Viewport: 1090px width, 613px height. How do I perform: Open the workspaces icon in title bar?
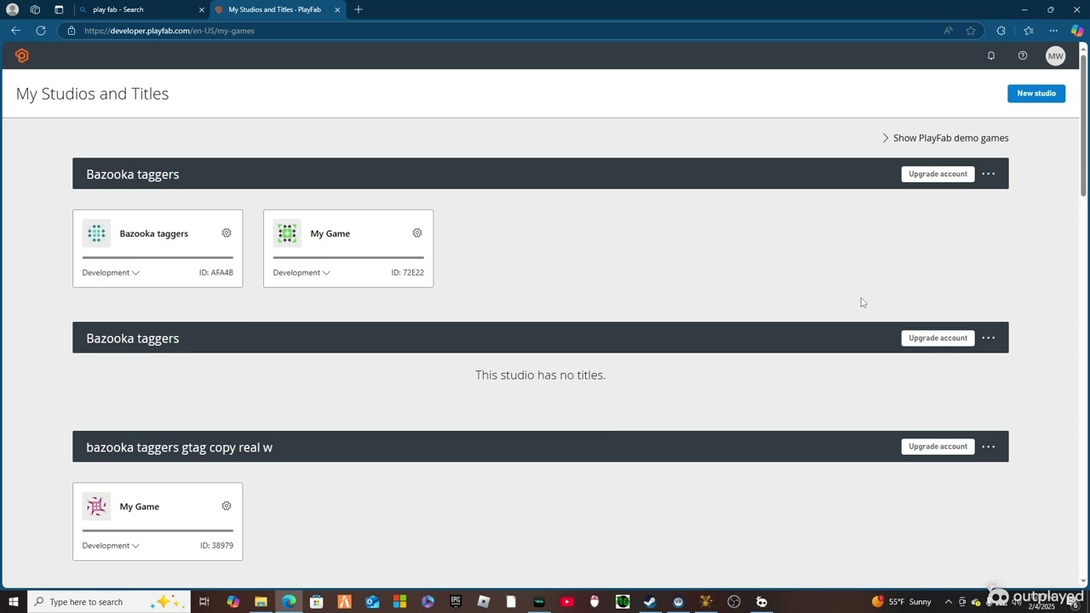35,9
